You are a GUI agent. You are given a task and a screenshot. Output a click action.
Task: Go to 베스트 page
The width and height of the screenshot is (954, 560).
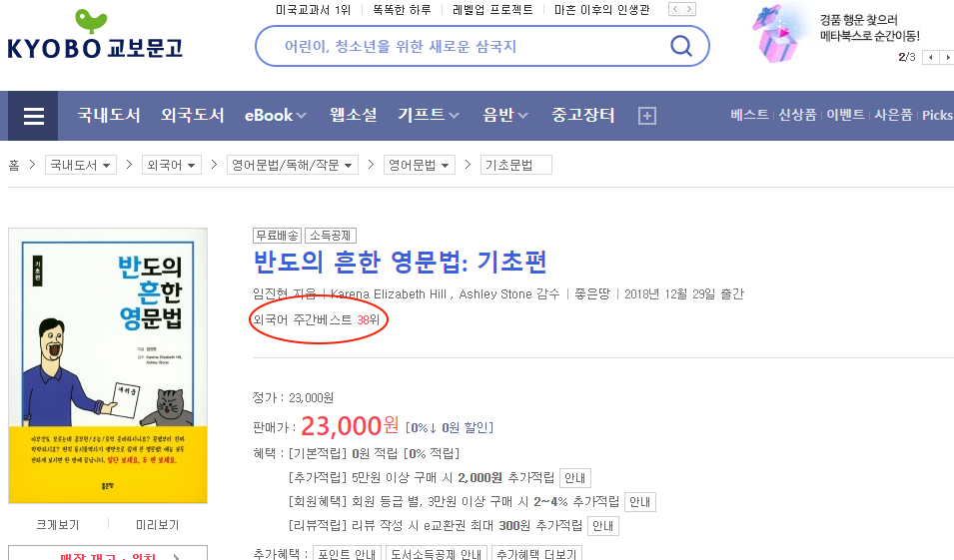(x=749, y=115)
